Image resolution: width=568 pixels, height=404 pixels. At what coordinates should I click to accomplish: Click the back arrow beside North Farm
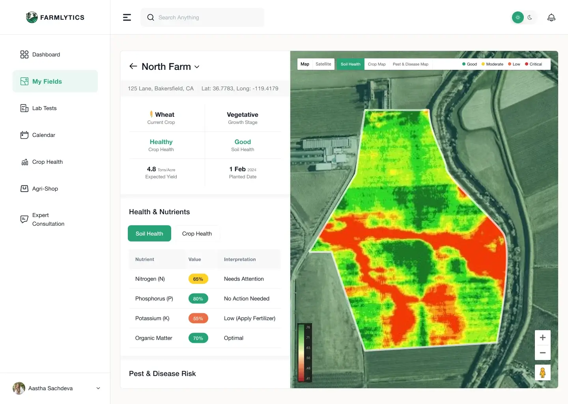pyautogui.click(x=133, y=66)
